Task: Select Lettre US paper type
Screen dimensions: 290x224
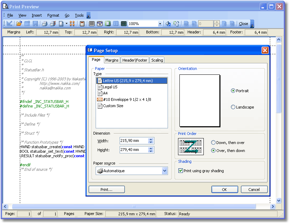Action: [x=132, y=81]
